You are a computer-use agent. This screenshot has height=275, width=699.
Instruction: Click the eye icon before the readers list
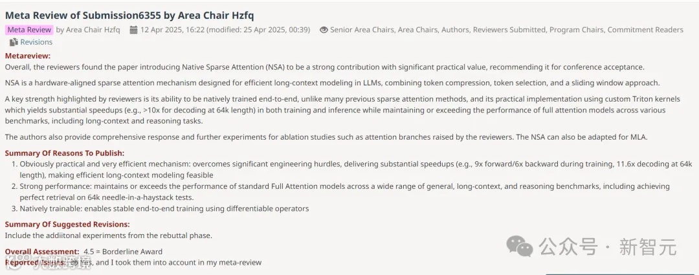pos(324,30)
